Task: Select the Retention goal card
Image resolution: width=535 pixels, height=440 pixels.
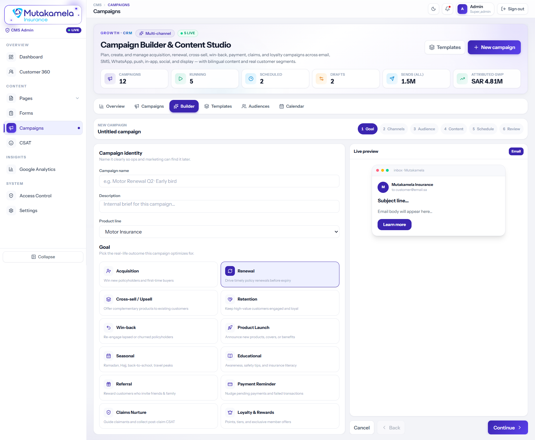Action: coord(280,303)
